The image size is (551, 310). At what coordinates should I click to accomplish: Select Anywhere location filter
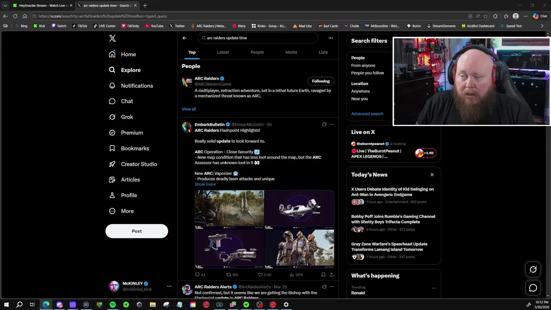[x=361, y=91]
